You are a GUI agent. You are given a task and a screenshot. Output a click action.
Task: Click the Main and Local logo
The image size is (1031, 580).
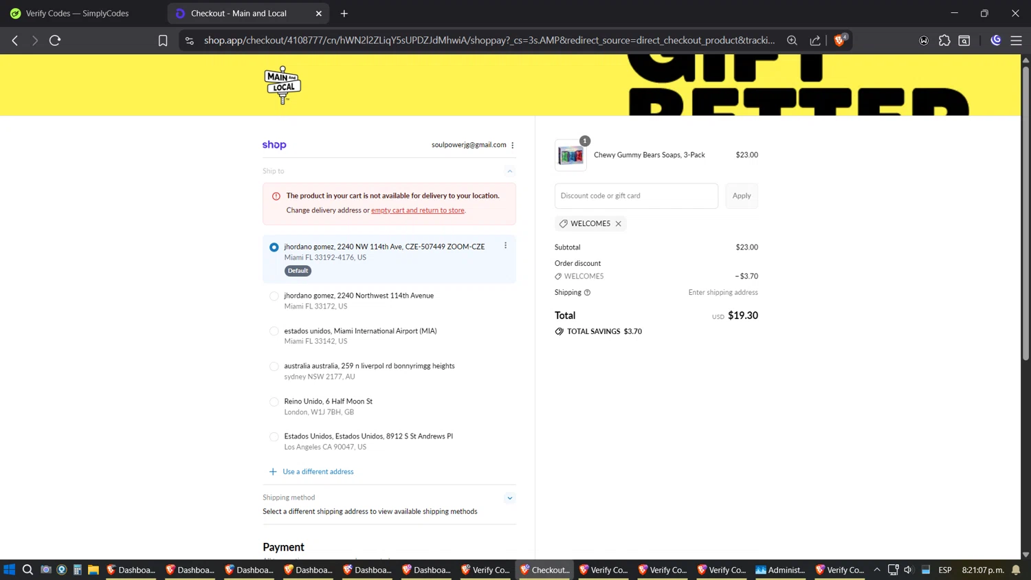(x=282, y=85)
